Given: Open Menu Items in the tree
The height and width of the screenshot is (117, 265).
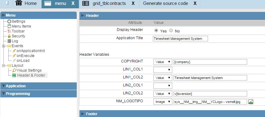Looking at the screenshot, I should 21,26.
